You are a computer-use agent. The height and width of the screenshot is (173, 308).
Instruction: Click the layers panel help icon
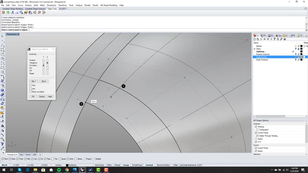pyautogui.click(x=284, y=39)
